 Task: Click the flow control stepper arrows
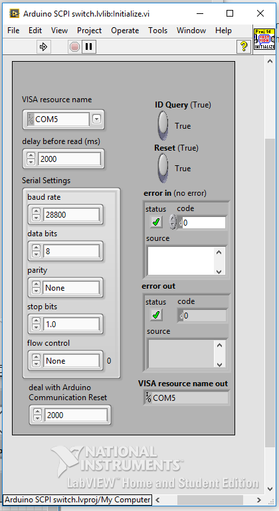(x=37, y=361)
